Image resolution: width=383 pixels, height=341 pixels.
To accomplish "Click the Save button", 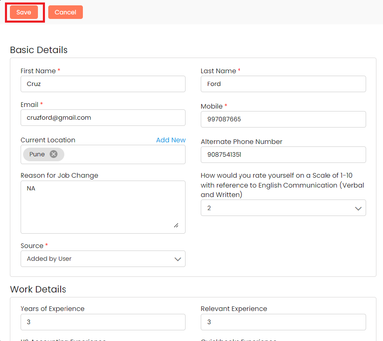I will click(24, 12).
